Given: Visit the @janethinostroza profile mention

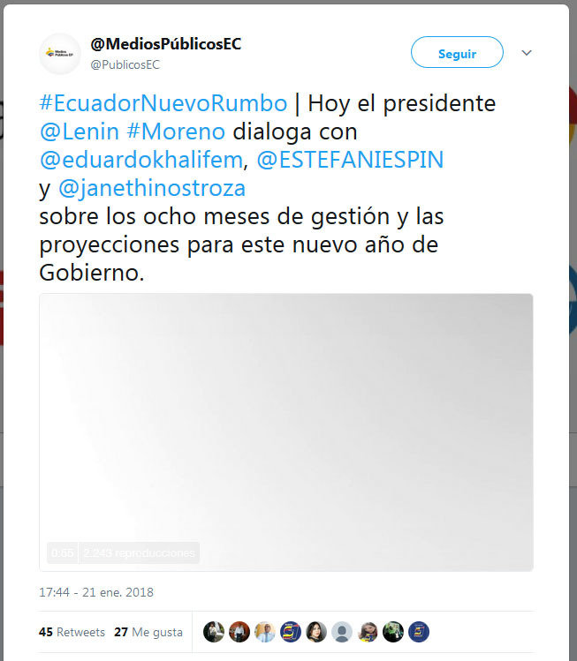Looking at the screenshot, I should (x=152, y=188).
